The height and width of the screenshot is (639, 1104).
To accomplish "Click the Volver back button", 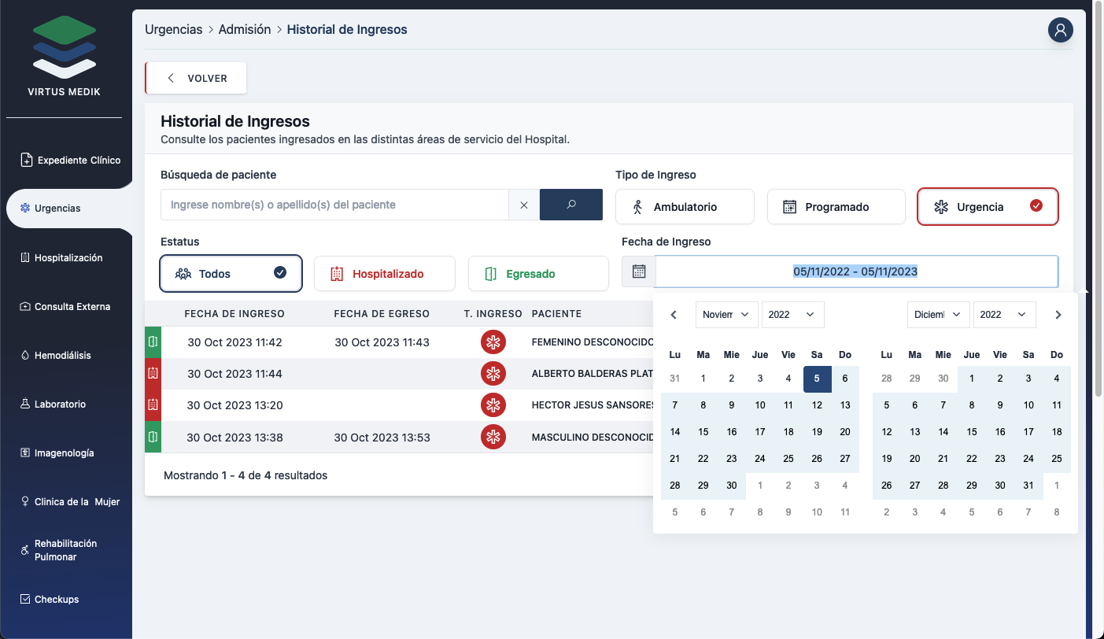I will click(197, 79).
